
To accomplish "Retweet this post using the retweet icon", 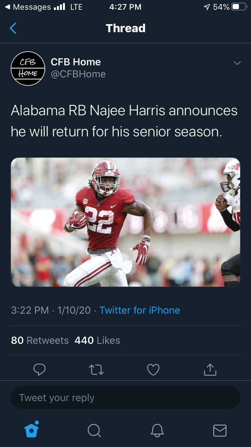I will [96, 370].
